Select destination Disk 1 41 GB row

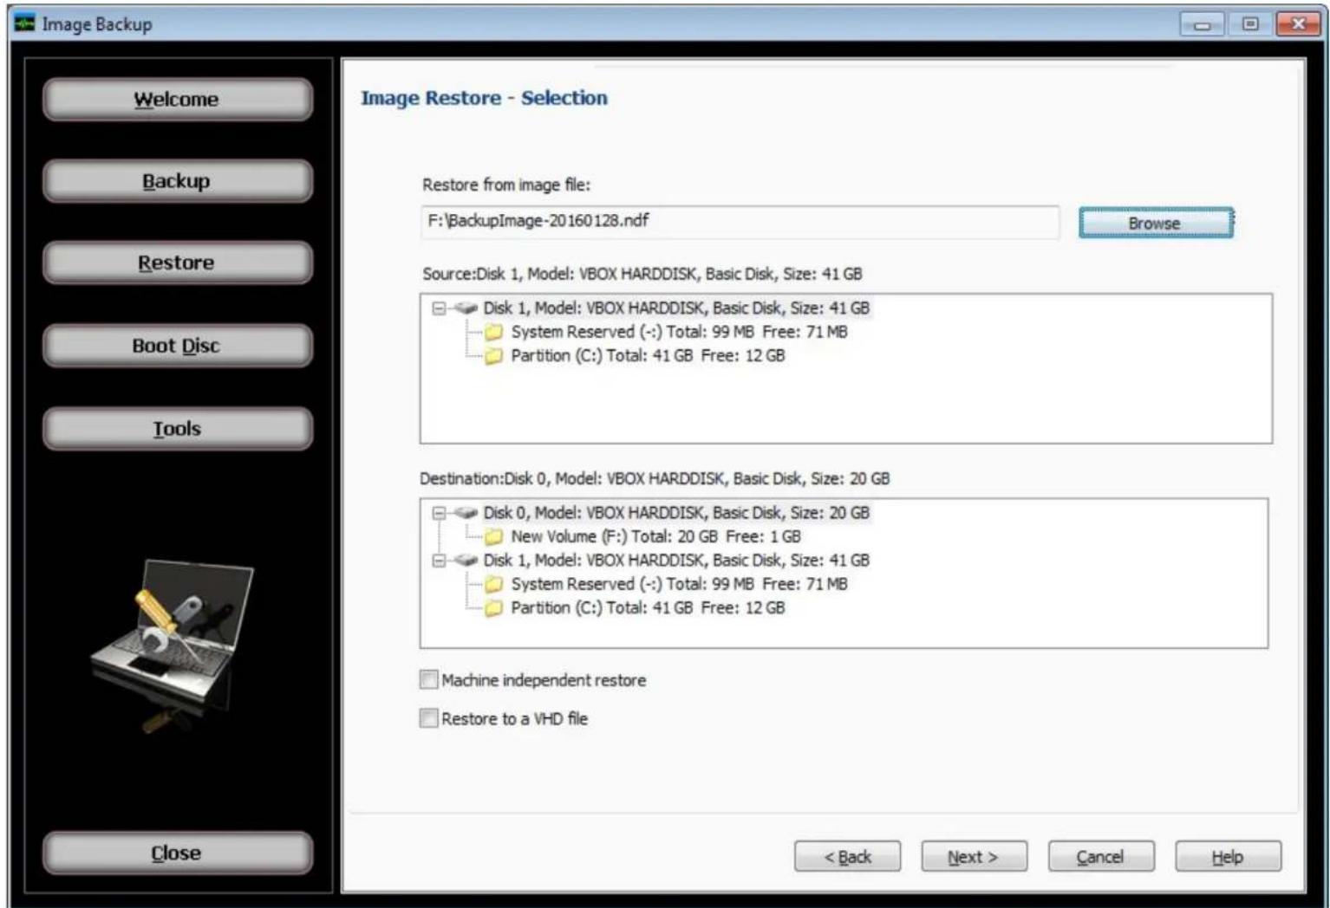676,561
